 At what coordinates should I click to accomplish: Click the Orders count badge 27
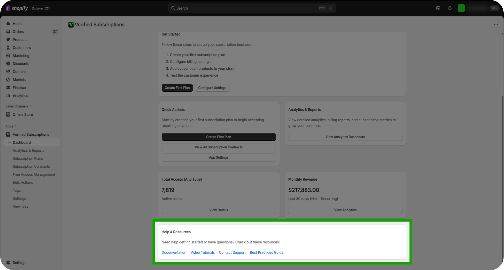point(55,31)
